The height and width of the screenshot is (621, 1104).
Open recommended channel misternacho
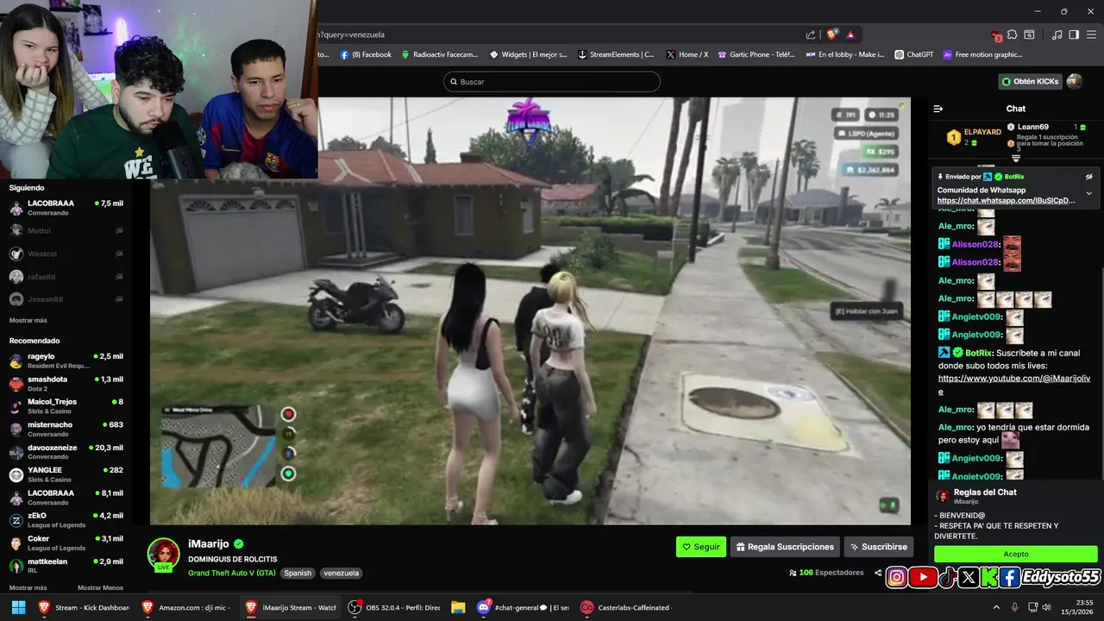(66, 429)
